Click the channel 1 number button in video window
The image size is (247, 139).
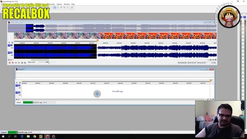point(9,46)
